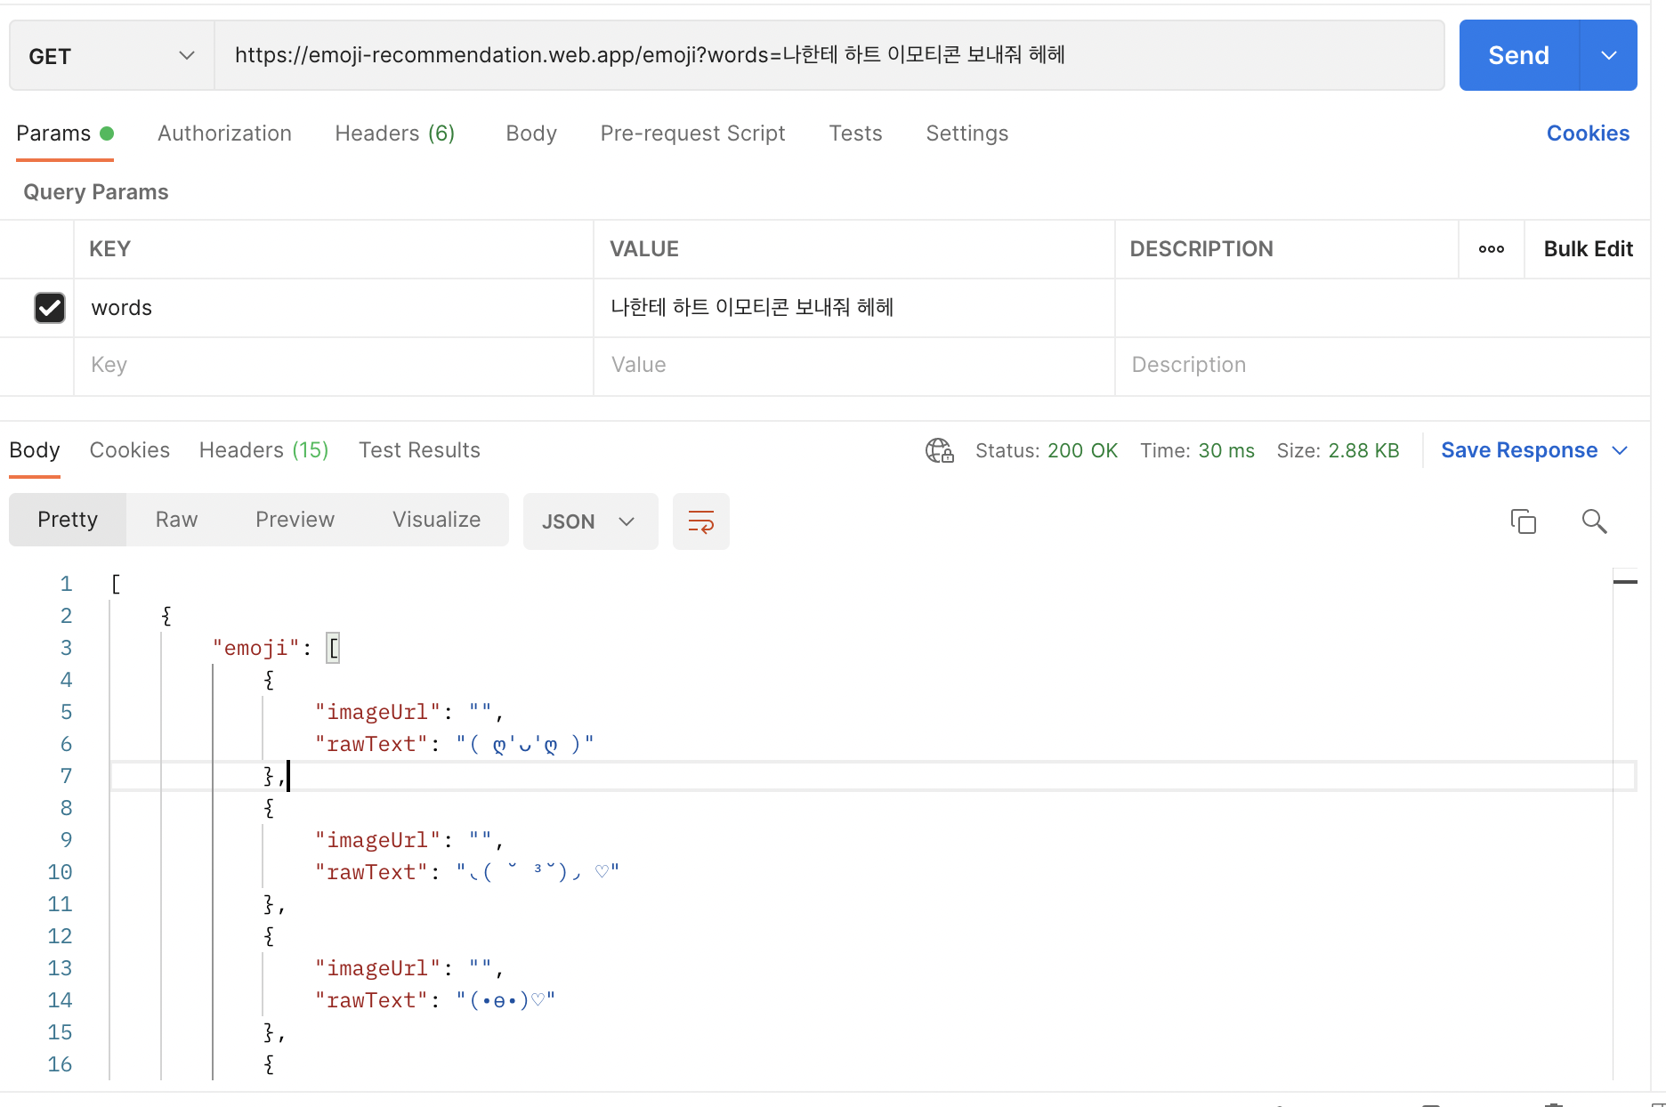Open the search within response body
1666x1107 pixels.
tap(1593, 521)
